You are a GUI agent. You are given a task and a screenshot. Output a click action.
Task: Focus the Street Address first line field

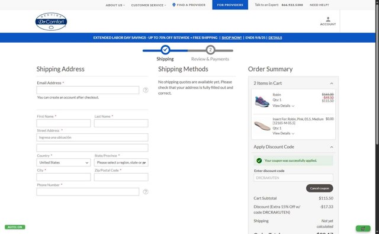tap(92, 137)
